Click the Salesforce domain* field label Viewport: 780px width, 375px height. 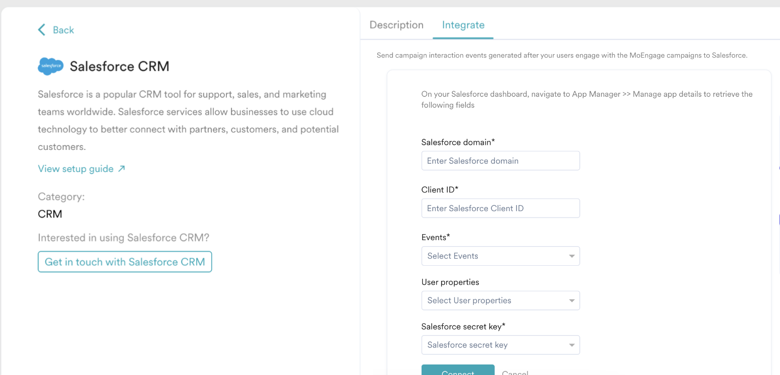coord(458,142)
